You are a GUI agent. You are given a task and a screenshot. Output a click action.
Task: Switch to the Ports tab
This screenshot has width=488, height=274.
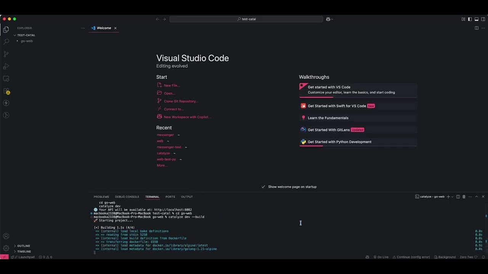click(x=170, y=197)
